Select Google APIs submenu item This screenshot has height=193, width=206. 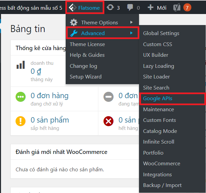coord(172,99)
